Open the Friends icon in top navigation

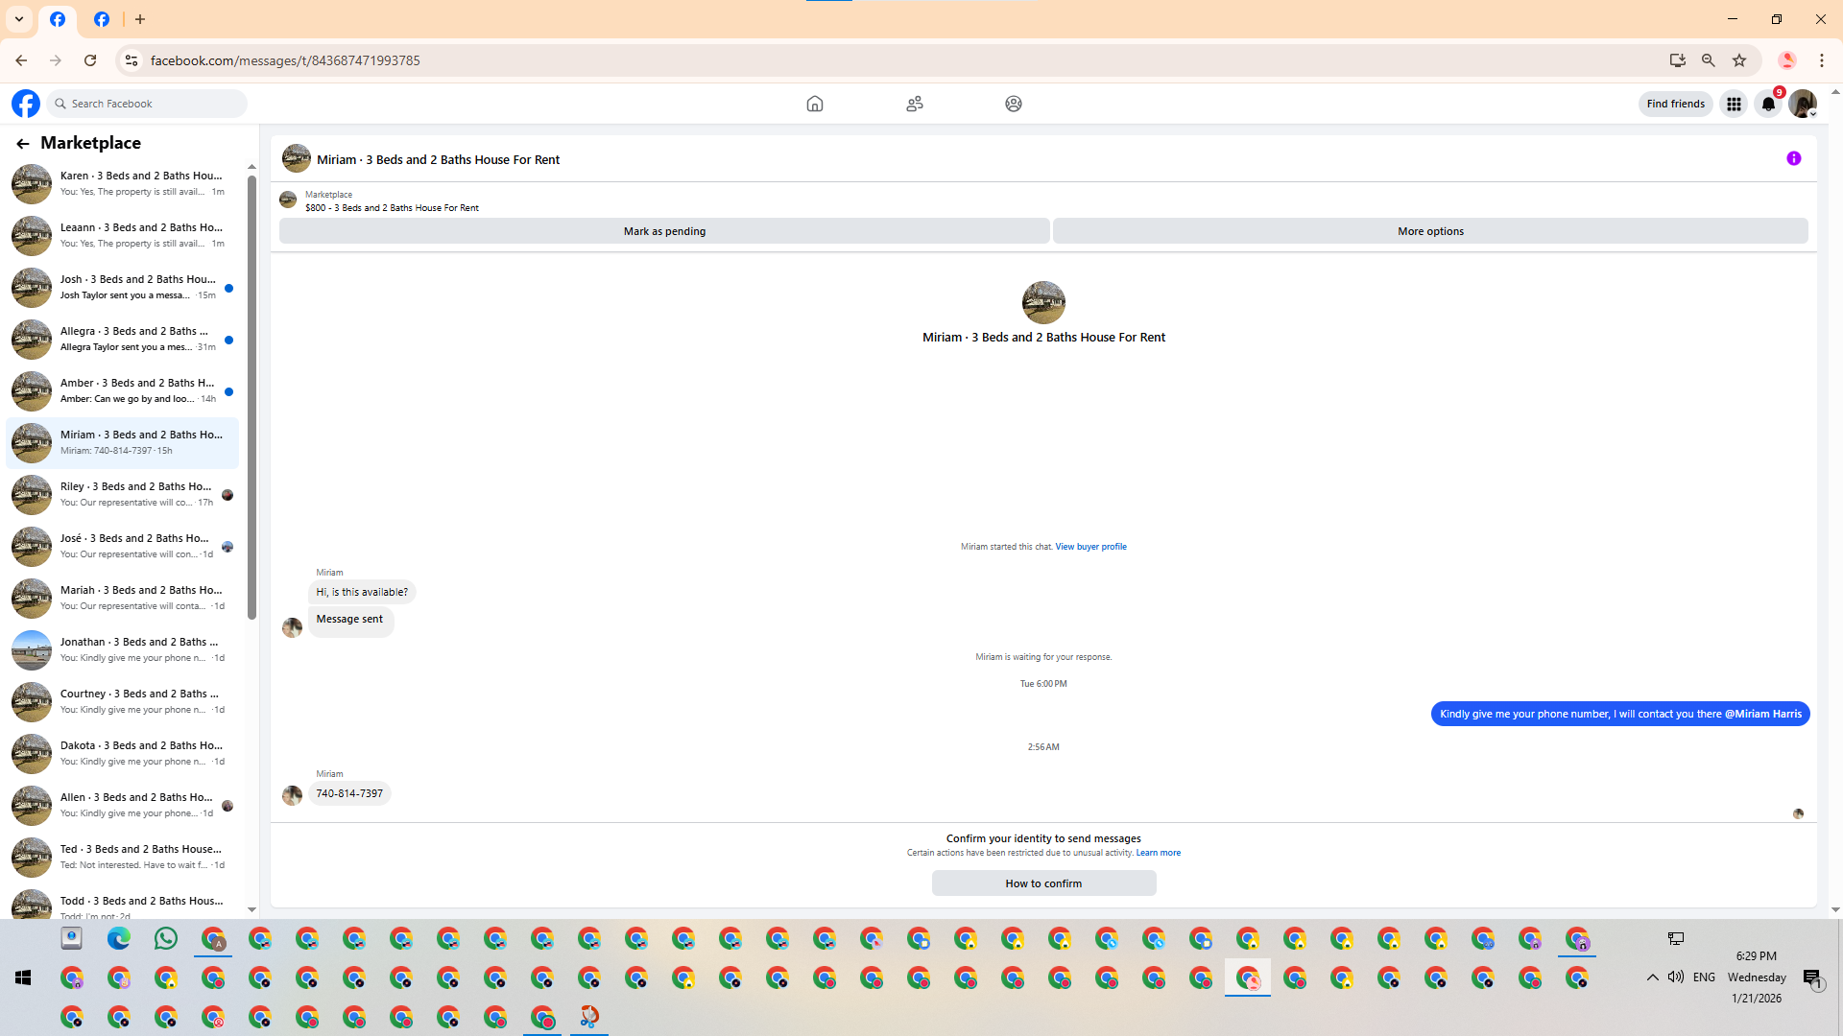pos(914,104)
